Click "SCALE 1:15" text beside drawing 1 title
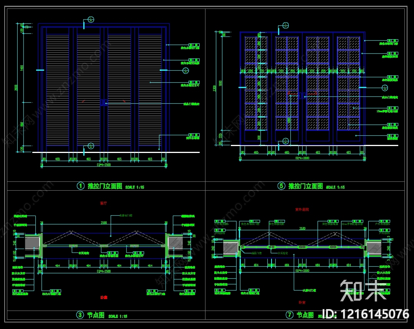Viewport: 414px width, 329px height. [135, 187]
